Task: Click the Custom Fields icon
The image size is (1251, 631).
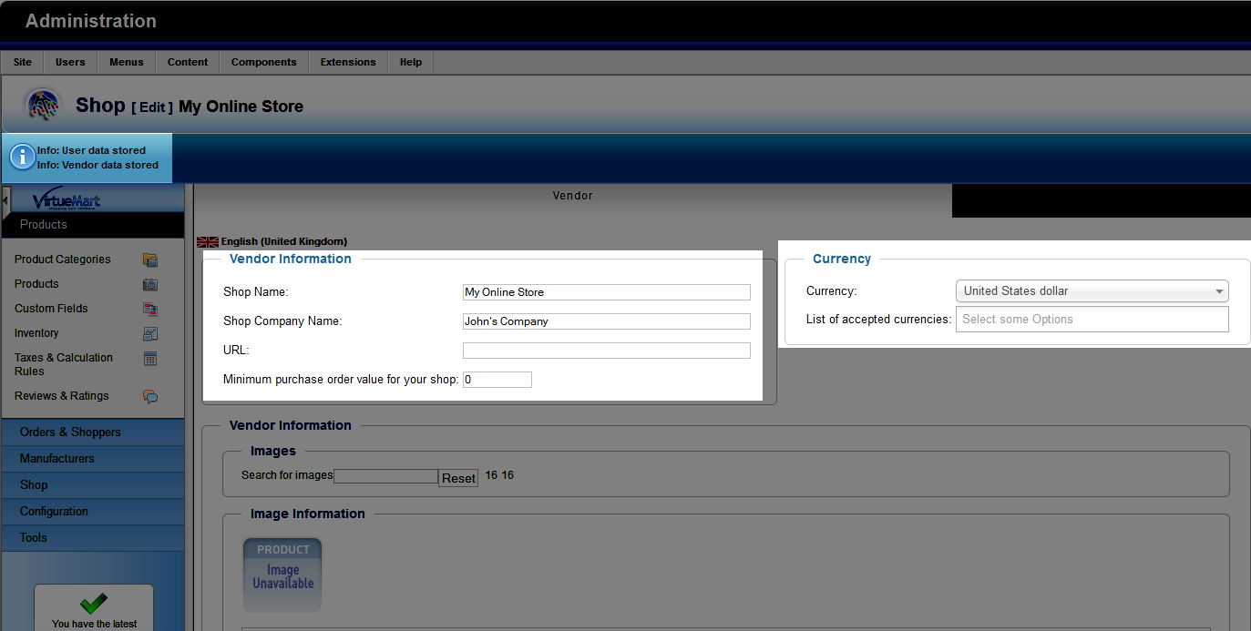Action: click(x=150, y=309)
